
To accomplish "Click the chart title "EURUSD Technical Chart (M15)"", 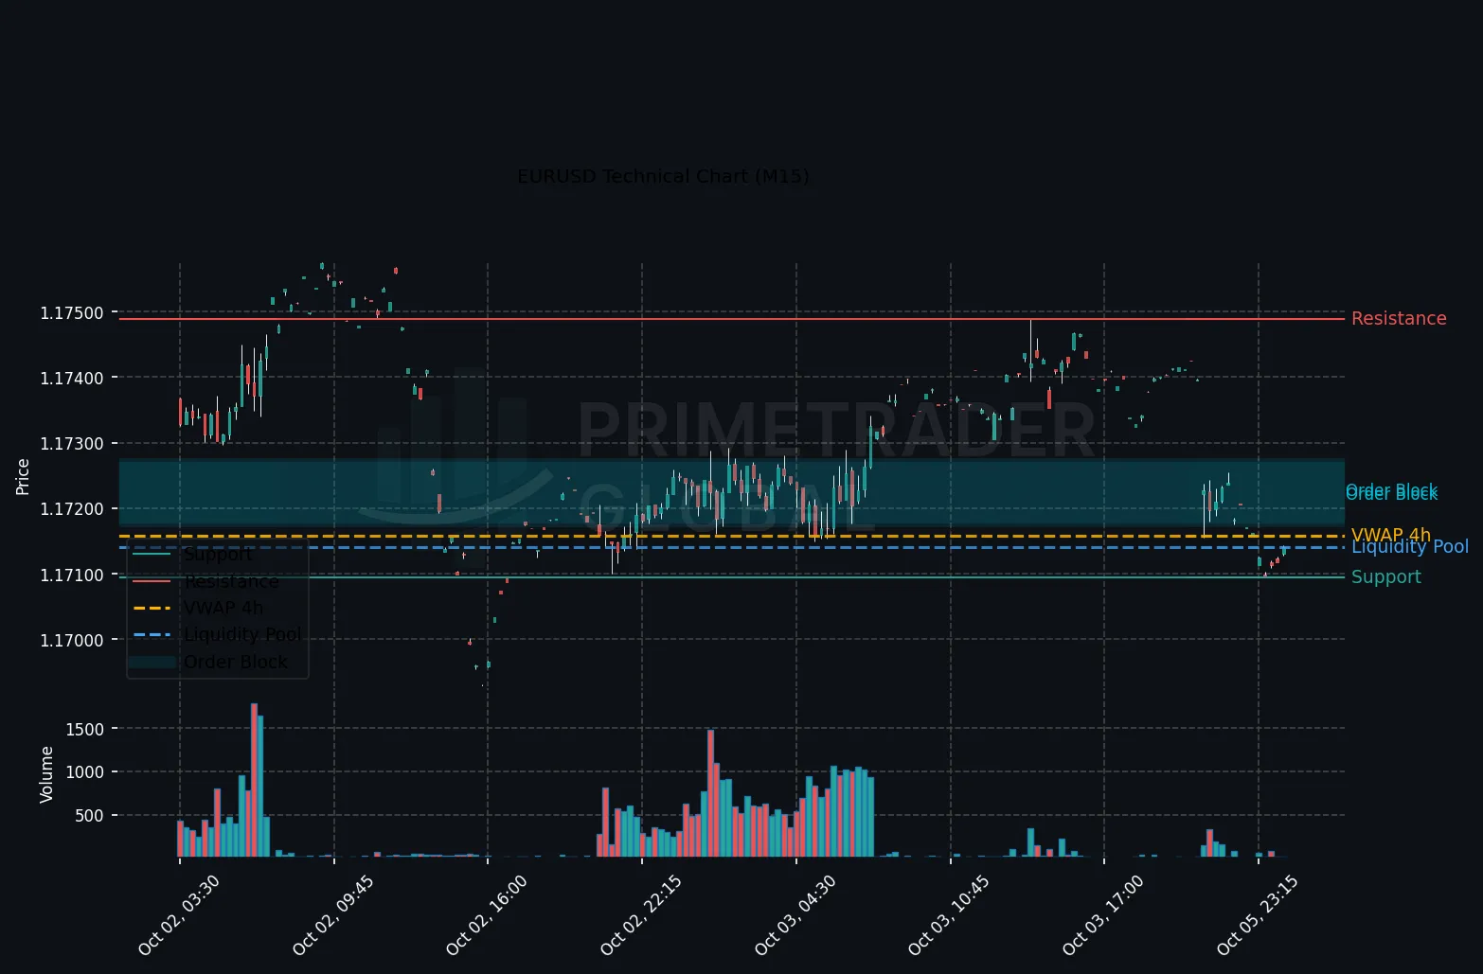I will point(663,177).
